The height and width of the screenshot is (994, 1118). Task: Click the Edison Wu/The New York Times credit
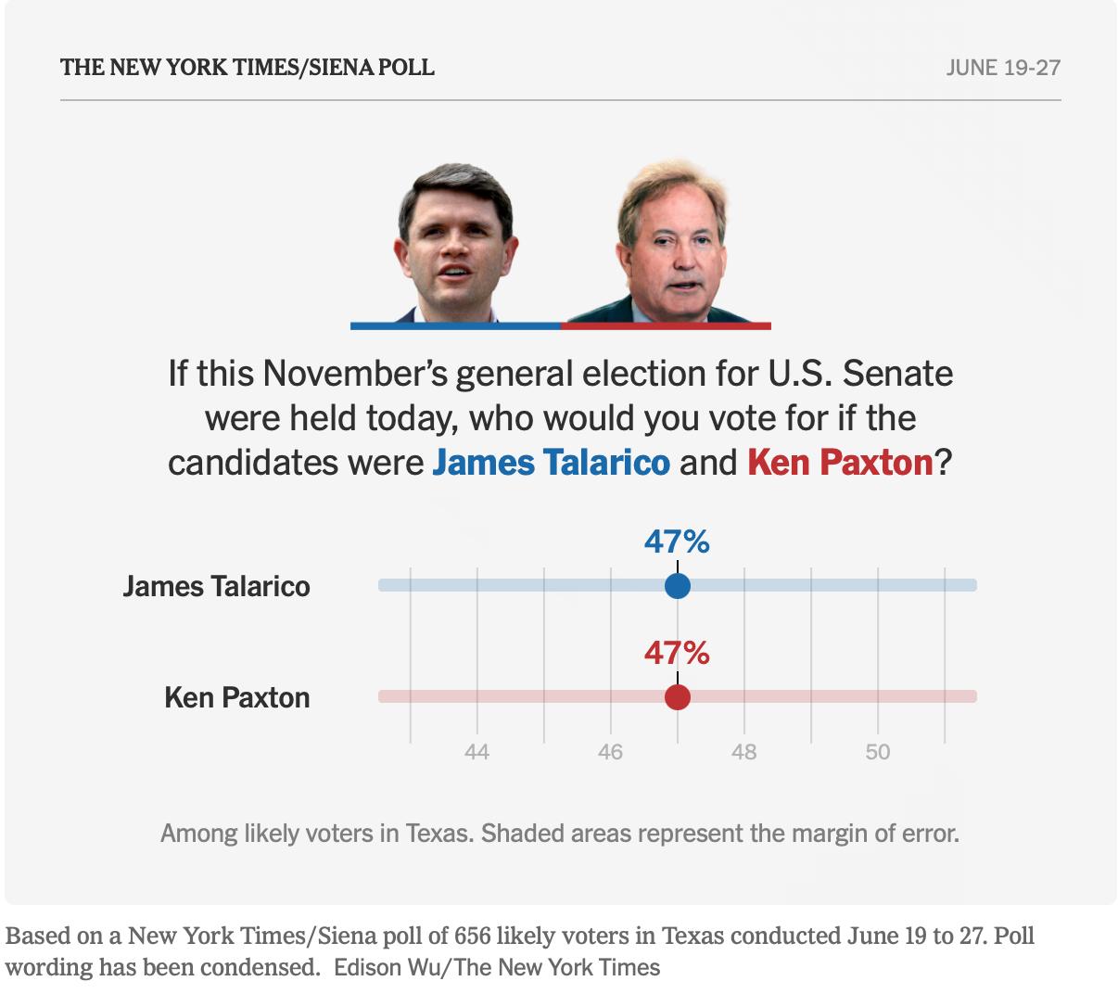click(497, 967)
